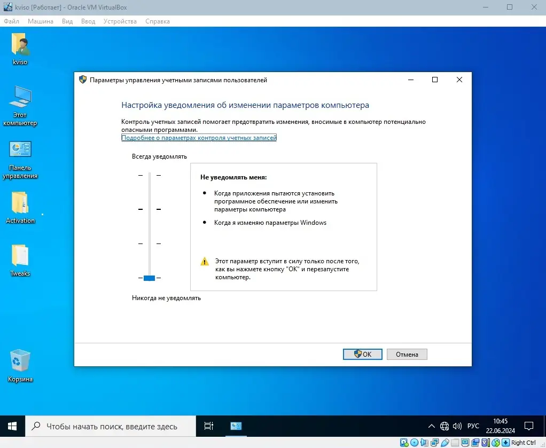Screen dimensions: 546x448
Task: Click the 'Отмена' button
Action: [x=407, y=355]
